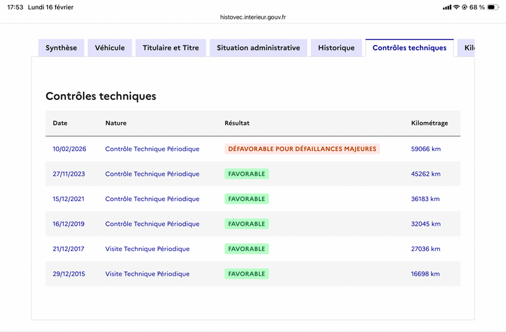Open the partially hidden tab after Contrôles techniques
This screenshot has height=332, width=506.
pos(468,48)
